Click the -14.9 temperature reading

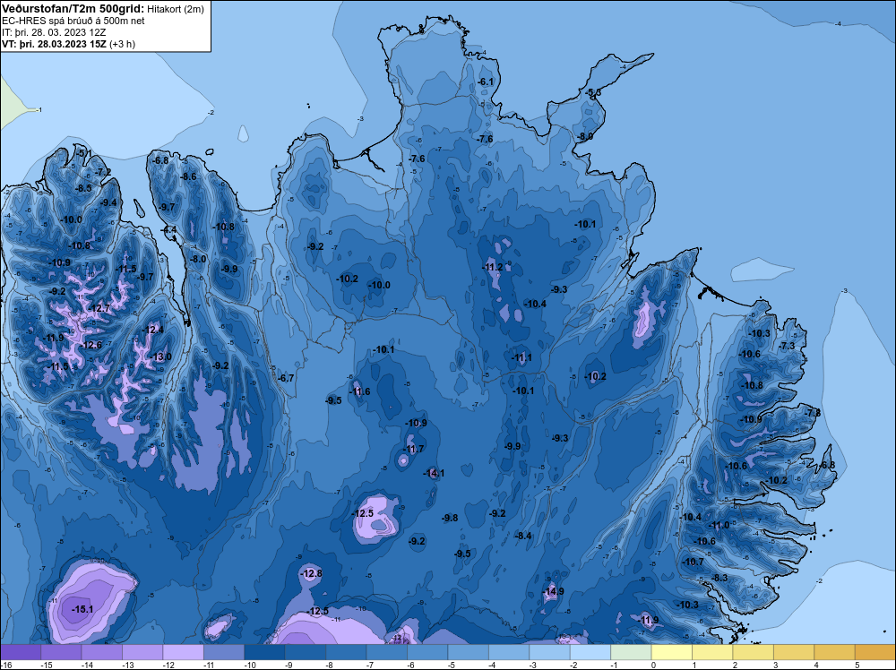point(553,591)
